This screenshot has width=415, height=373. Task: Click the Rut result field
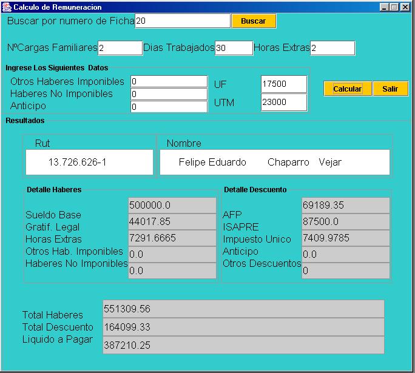click(x=90, y=163)
